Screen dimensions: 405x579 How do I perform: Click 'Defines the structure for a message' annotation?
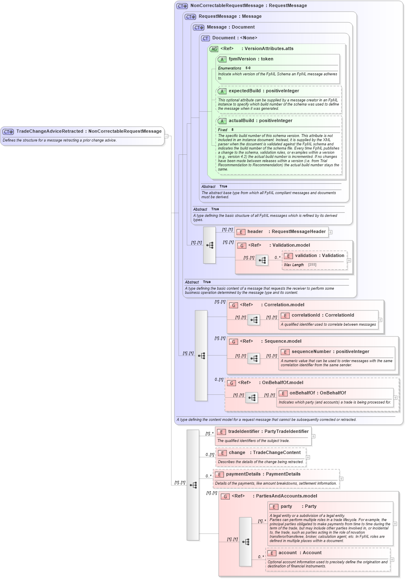point(60,140)
